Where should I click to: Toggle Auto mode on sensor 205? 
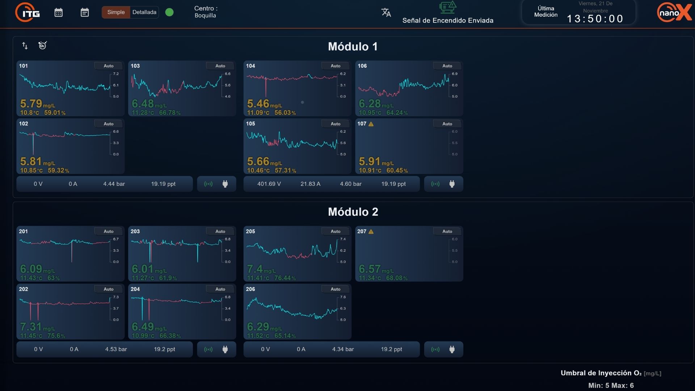335,231
